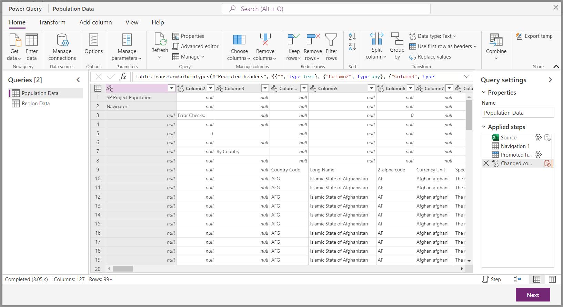Open the Get data menu
This screenshot has height=307, width=563.
click(x=14, y=47)
